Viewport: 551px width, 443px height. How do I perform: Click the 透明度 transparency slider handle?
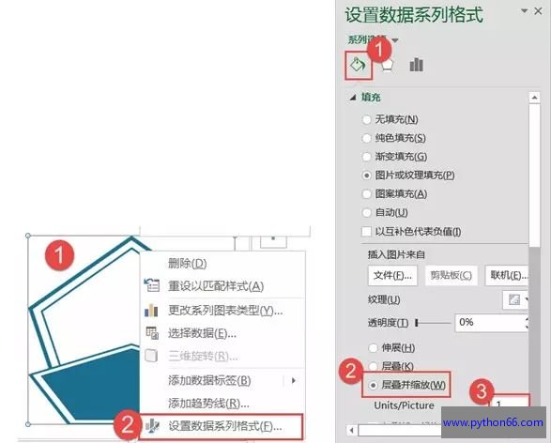(x=417, y=323)
